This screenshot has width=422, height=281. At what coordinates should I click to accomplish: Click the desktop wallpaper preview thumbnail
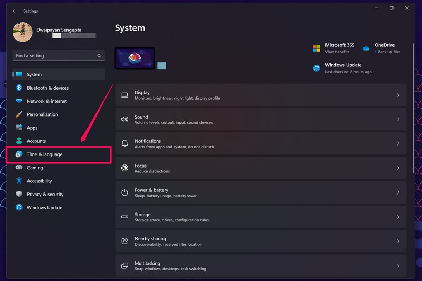135,59
